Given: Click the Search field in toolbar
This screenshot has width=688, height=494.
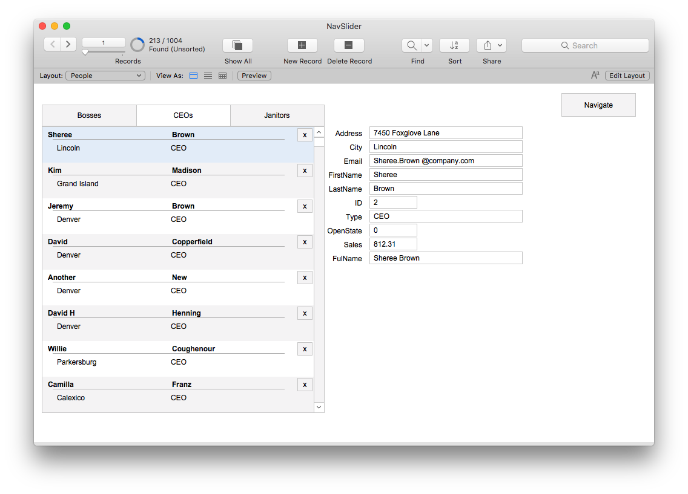Looking at the screenshot, I should [x=585, y=45].
